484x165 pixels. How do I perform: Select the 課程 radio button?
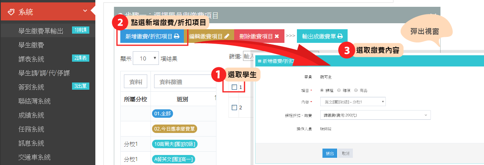tap(321, 91)
